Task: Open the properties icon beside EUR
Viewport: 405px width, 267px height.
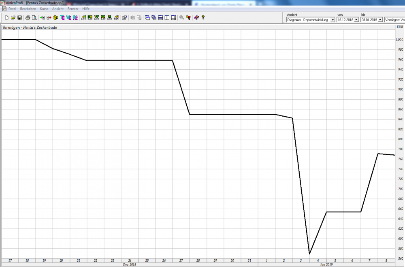Action: pyautogui.click(x=124, y=17)
